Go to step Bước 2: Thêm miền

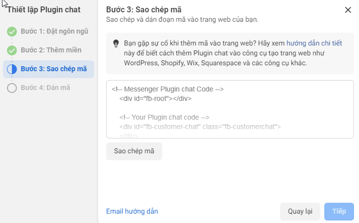point(51,50)
